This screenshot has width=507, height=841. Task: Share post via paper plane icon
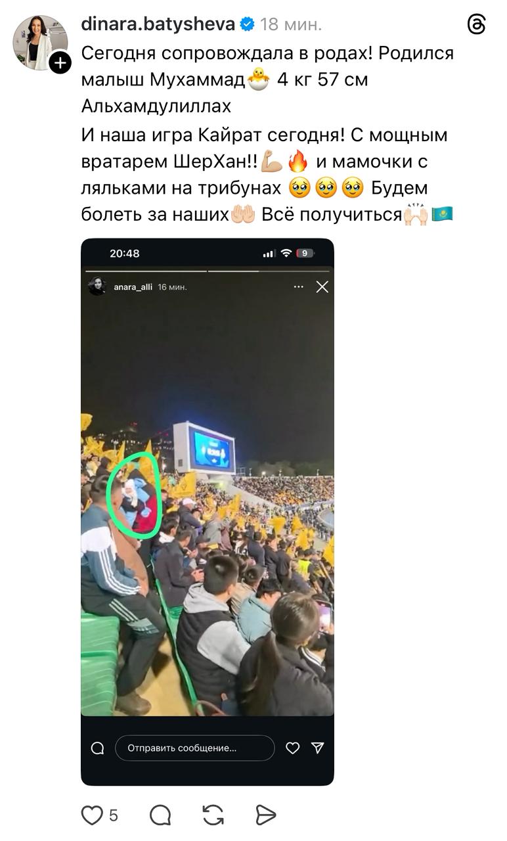coord(265,815)
